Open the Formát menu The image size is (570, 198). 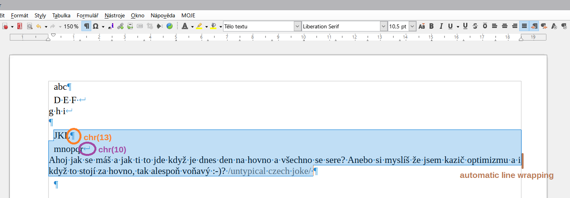point(20,15)
